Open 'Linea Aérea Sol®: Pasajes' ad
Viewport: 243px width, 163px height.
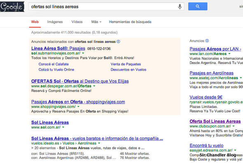[x=58, y=48]
